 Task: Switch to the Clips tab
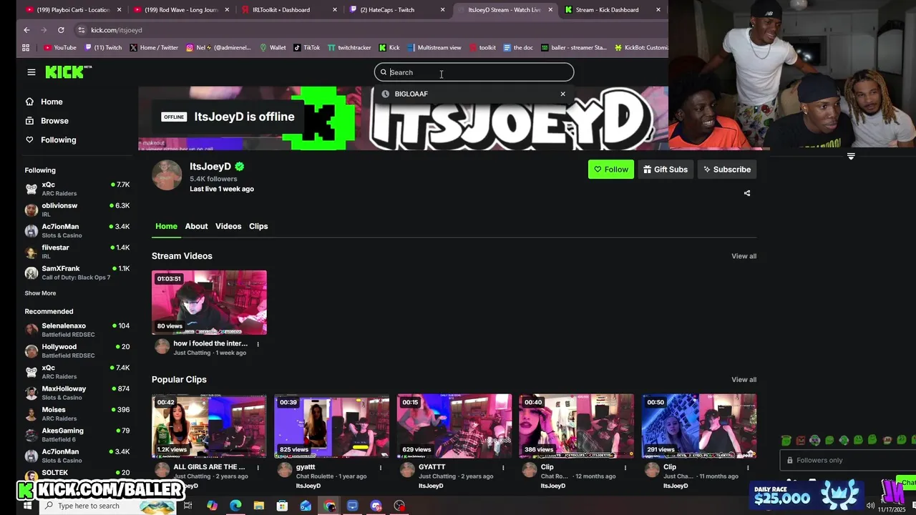coord(258,226)
